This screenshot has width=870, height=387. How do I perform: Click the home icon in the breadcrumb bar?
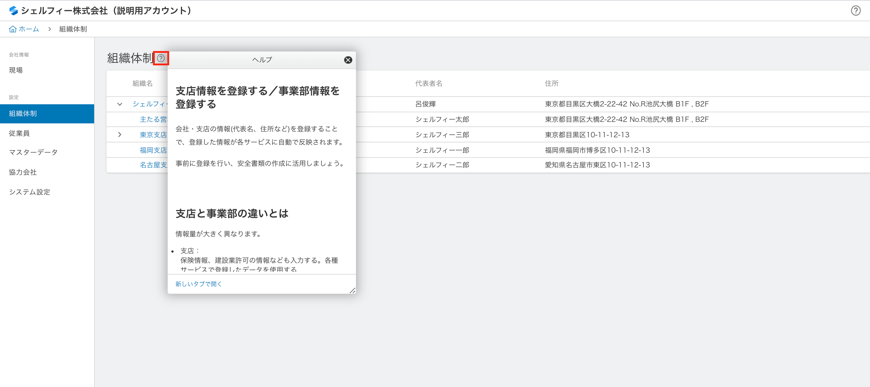pos(13,29)
